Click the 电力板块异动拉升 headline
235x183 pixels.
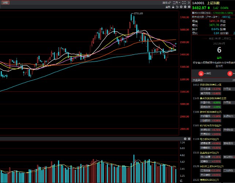click(207, 139)
